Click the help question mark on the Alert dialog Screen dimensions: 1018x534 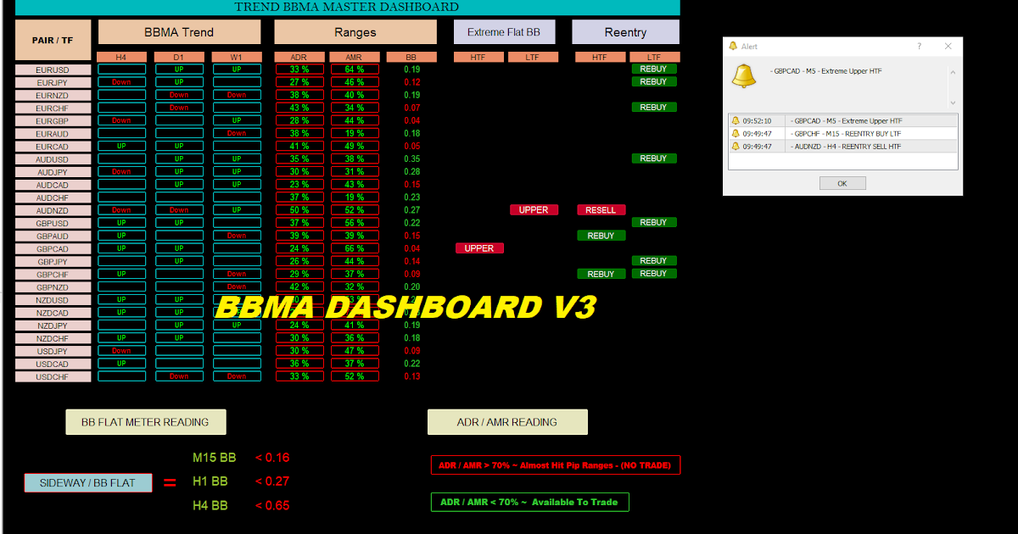(920, 46)
